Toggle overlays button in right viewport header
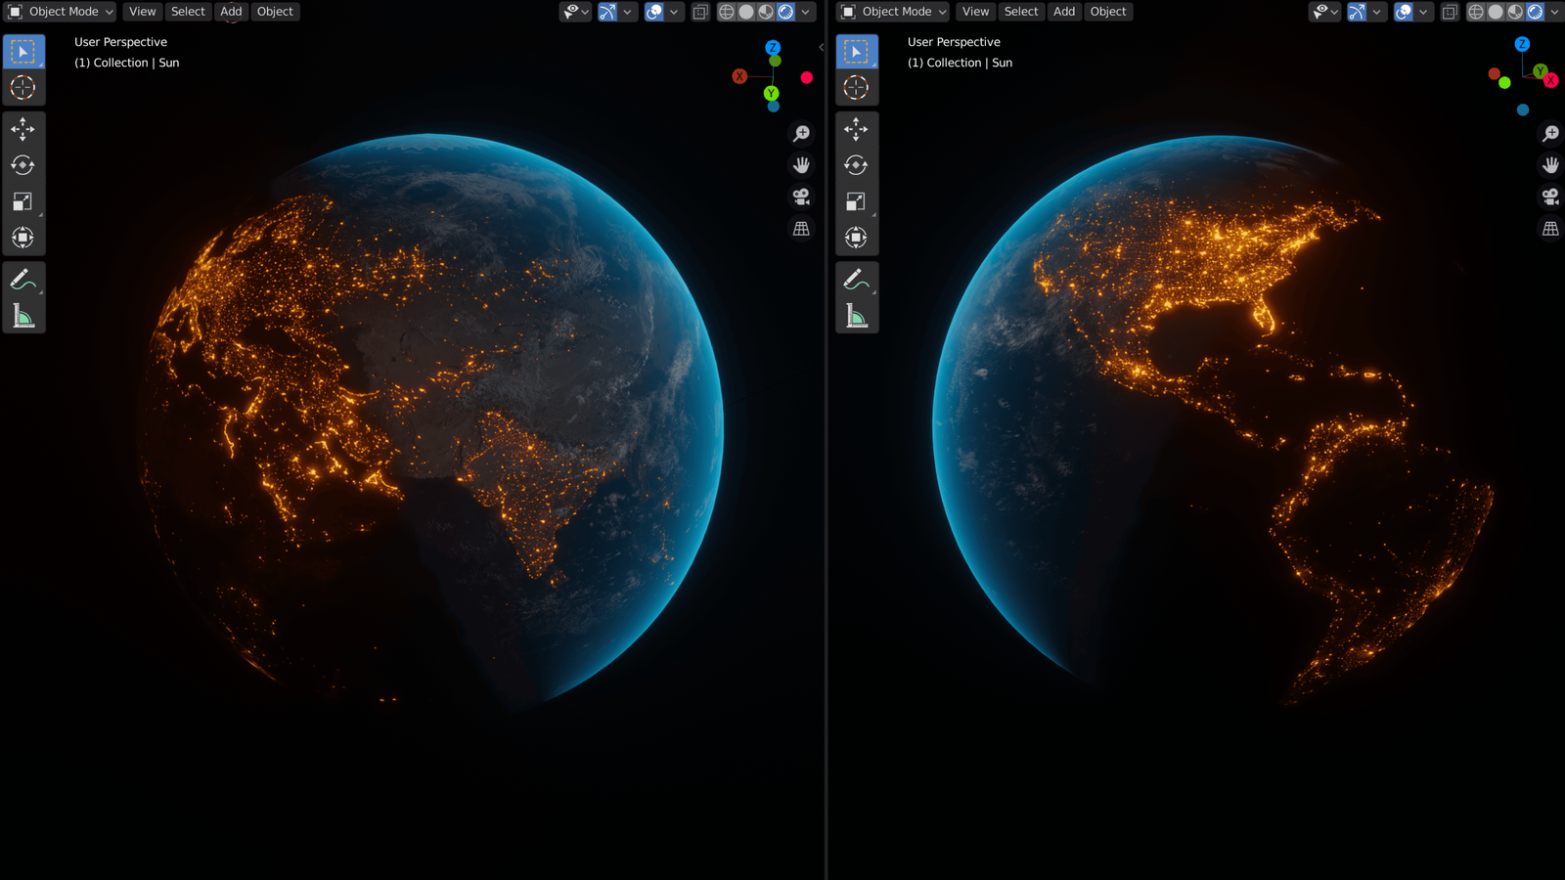The image size is (1565, 880). (x=1404, y=12)
